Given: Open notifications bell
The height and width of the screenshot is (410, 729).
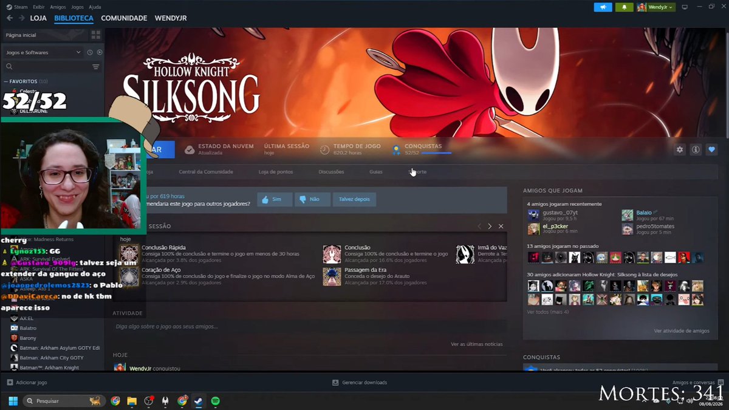Looking at the screenshot, I should (623, 7).
